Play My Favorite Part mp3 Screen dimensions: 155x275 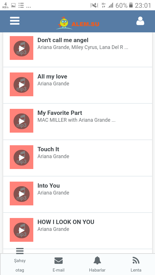click(x=22, y=121)
